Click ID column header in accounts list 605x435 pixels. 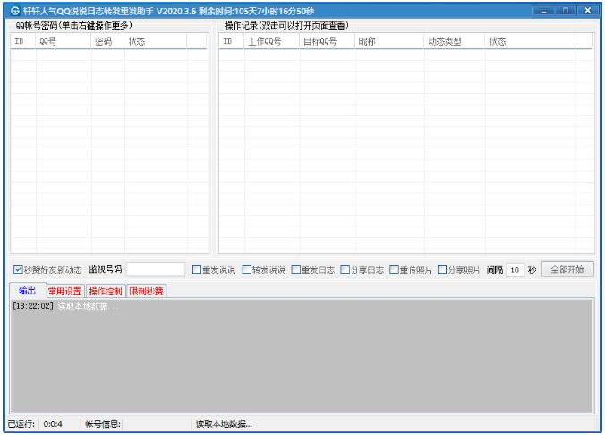coord(23,41)
